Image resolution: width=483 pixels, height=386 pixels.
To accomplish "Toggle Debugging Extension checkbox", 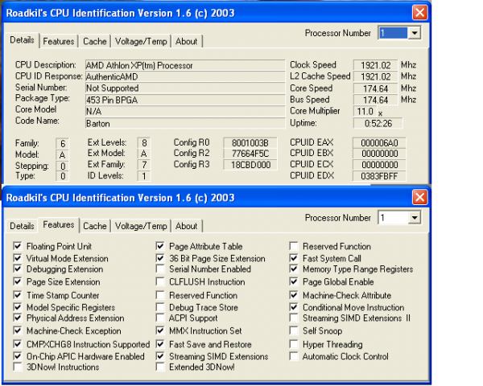I will [18, 269].
